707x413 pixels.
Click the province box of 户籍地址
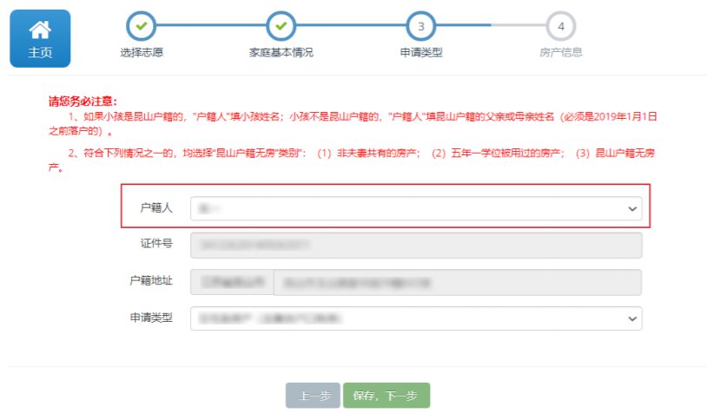(x=230, y=282)
